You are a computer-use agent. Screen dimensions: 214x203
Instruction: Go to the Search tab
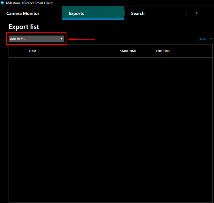pos(138,13)
